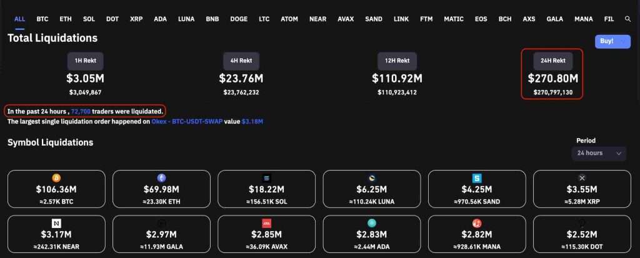This screenshot has width=640, height=258.
Task: Click the XRP coin icon
Action: coord(582,178)
